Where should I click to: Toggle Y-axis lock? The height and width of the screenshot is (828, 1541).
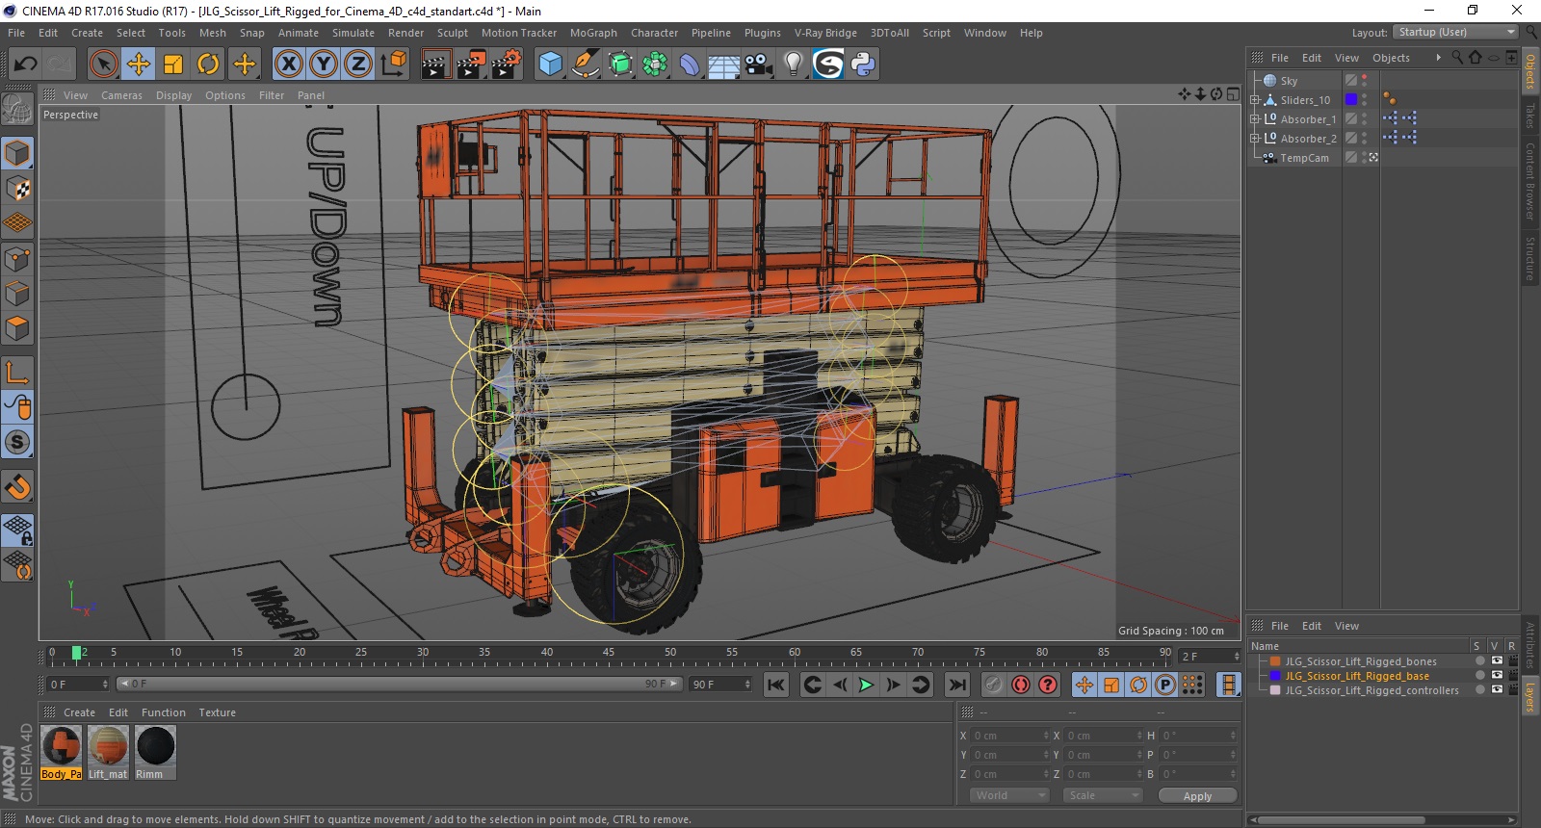324,65
